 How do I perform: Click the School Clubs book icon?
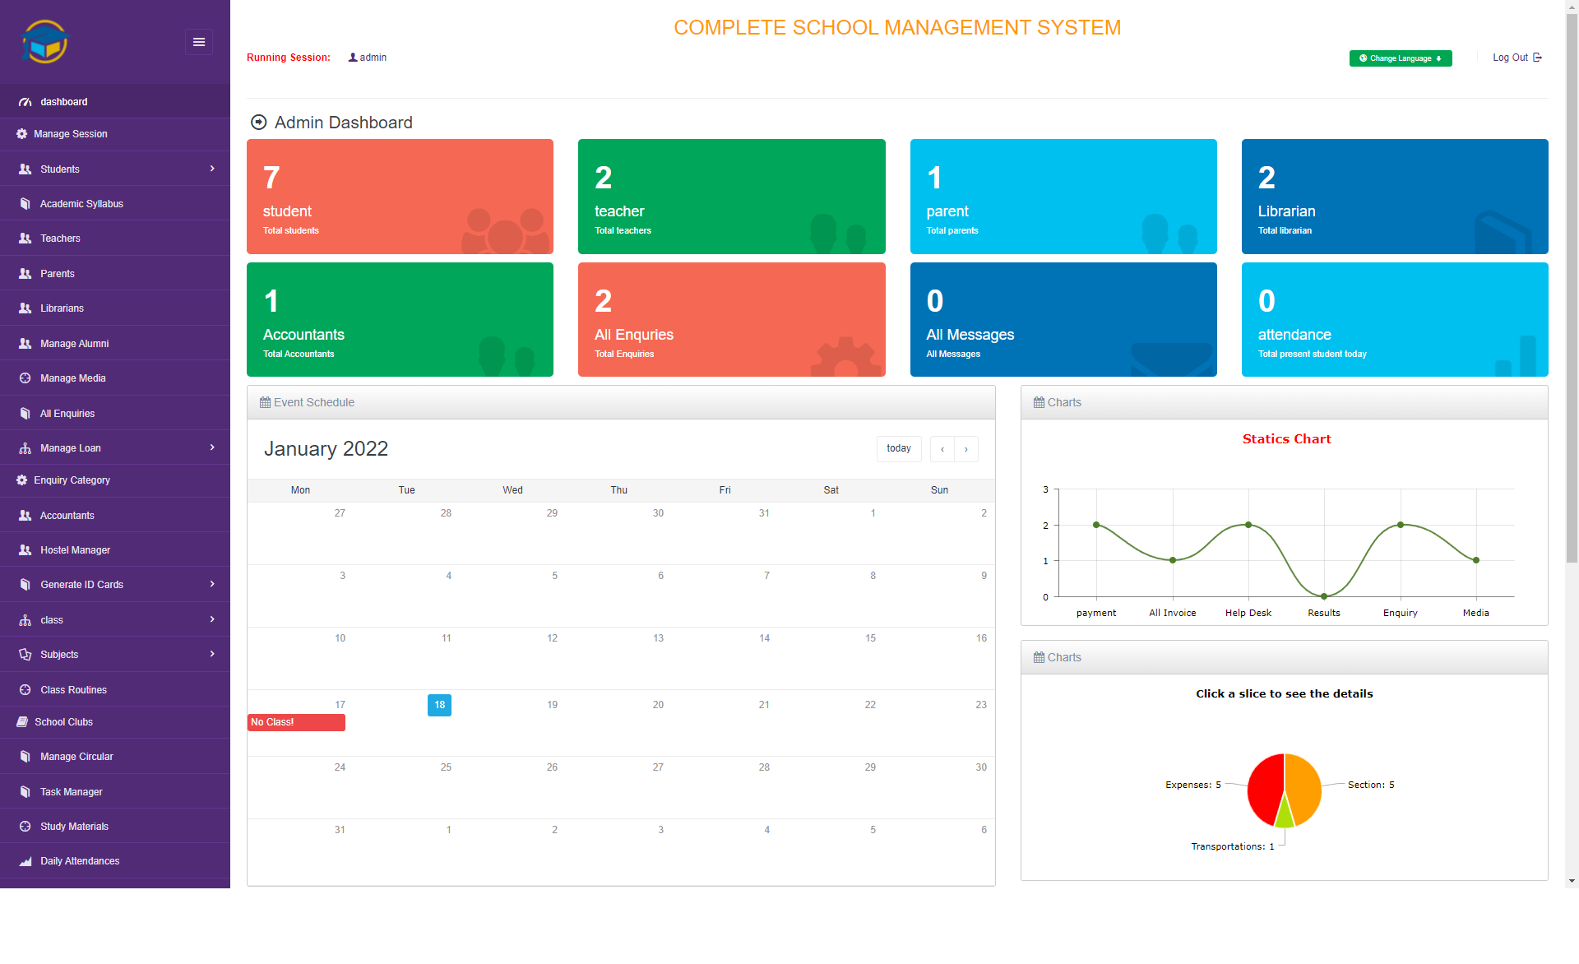click(21, 721)
